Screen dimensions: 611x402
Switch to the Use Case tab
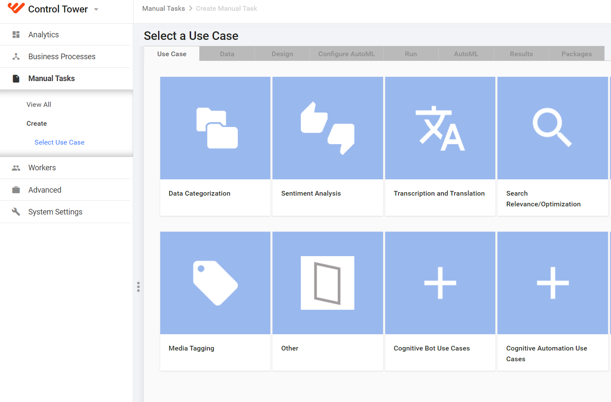pyautogui.click(x=172, y=54)
